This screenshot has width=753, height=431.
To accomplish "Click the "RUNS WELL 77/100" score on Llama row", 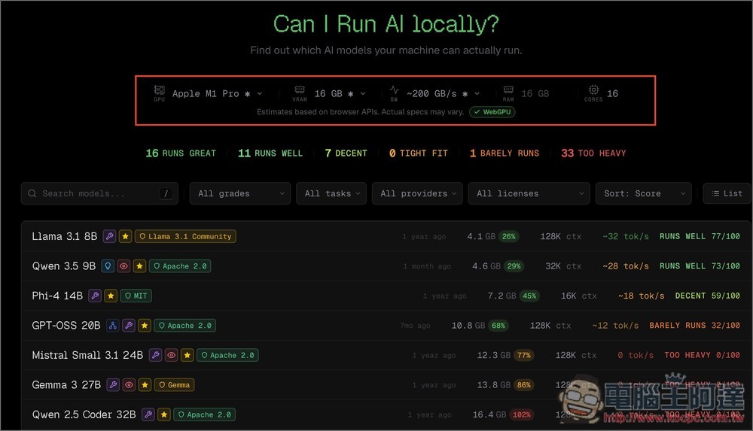I will coord(700,236).
